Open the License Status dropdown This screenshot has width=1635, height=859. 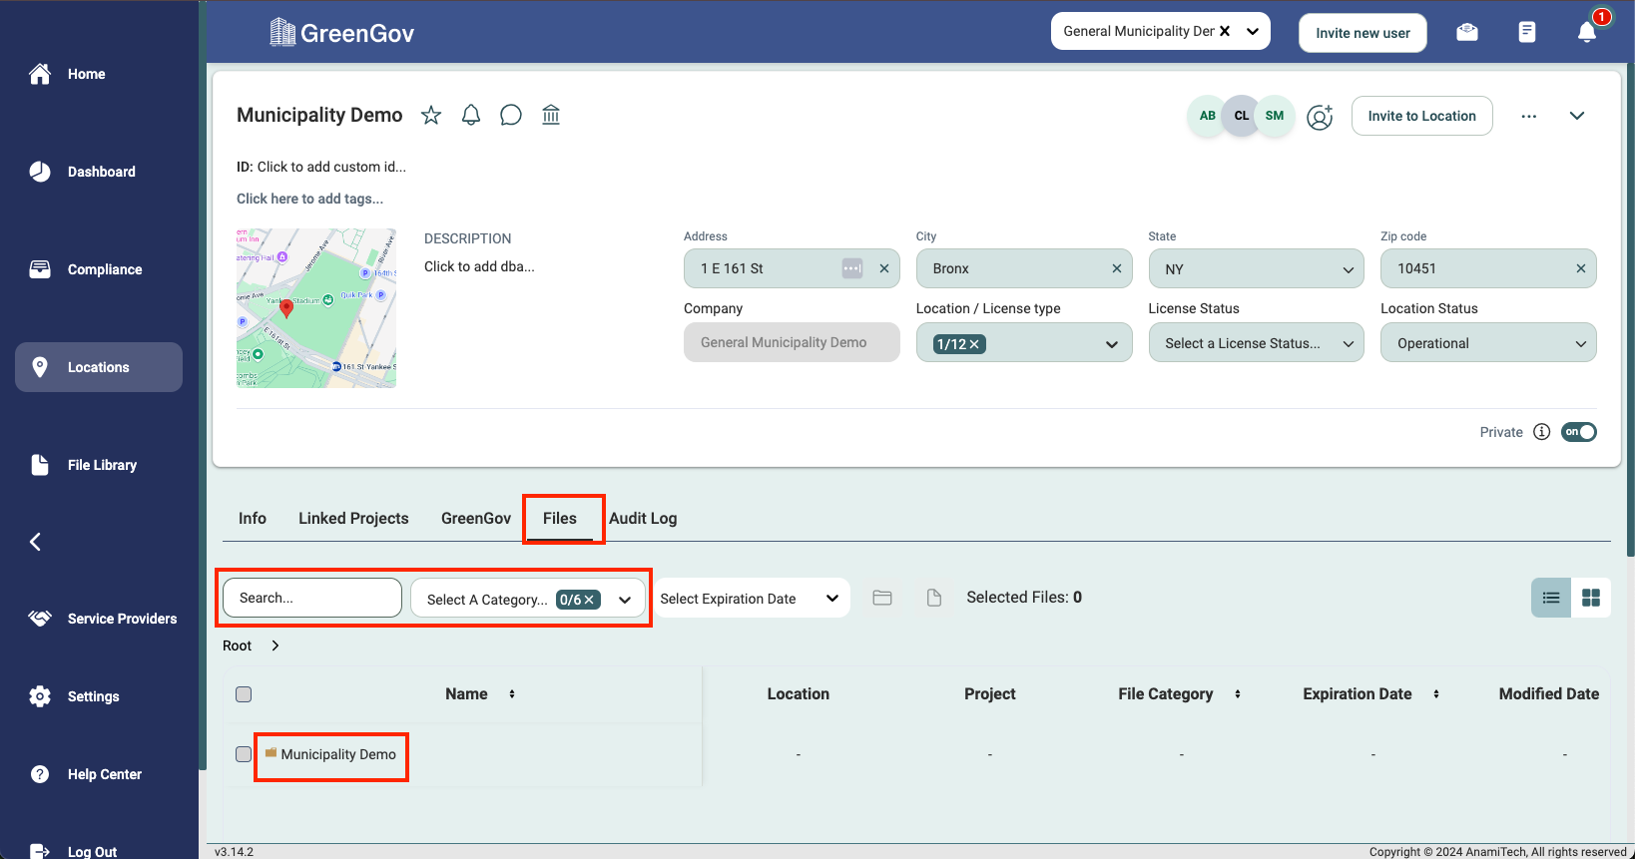tap(1256, 343)
